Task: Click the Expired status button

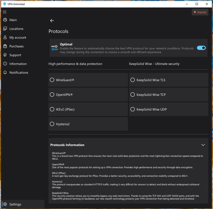Action: click(200, 12)
